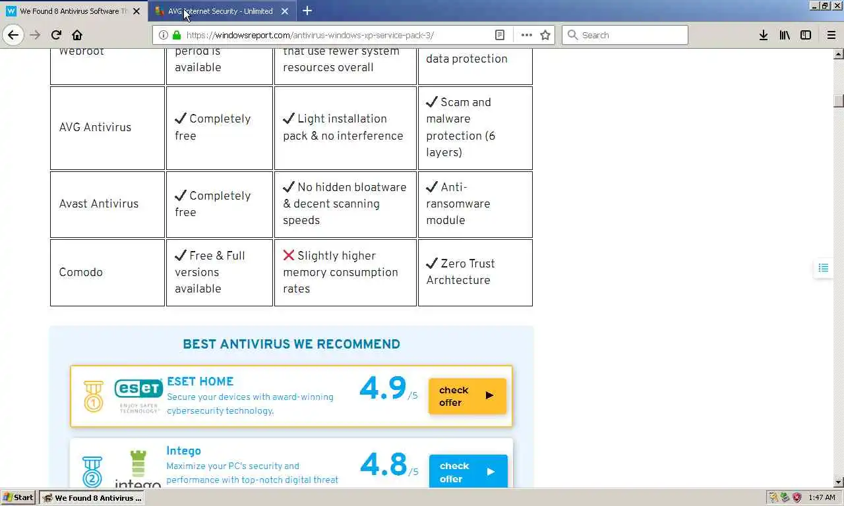Click the forward navigation arrow
Image resolution: width=844 pixels, height=506 pixels.
pyautogui.click(x=35, y=35)
